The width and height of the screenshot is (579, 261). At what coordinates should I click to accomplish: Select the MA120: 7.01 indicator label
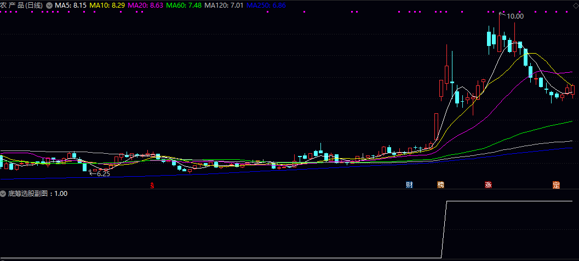click(224, 6)
